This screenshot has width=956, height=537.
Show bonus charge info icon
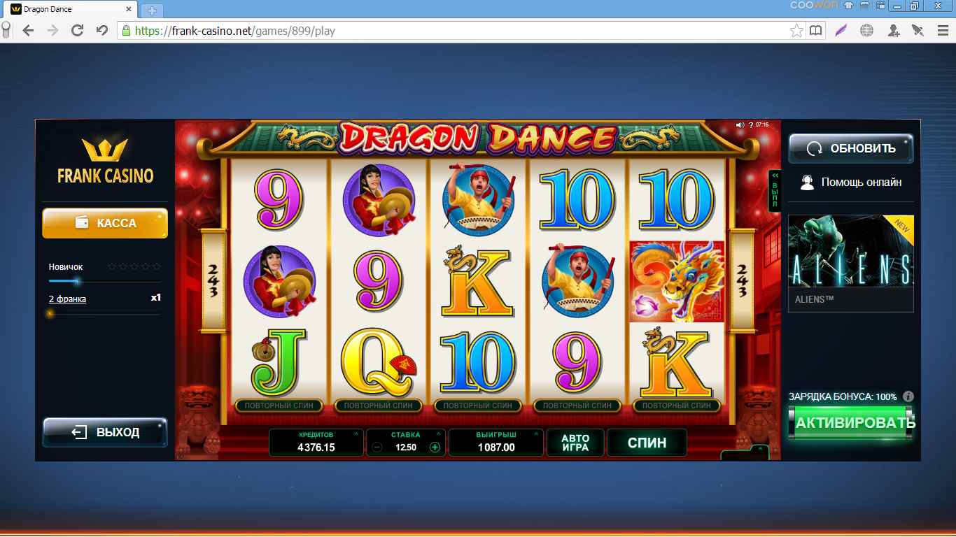coord(908,396)
